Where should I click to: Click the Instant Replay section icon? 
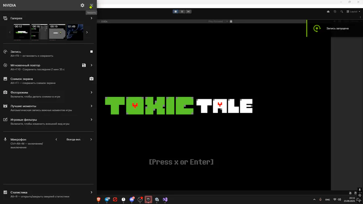(5, 65)
